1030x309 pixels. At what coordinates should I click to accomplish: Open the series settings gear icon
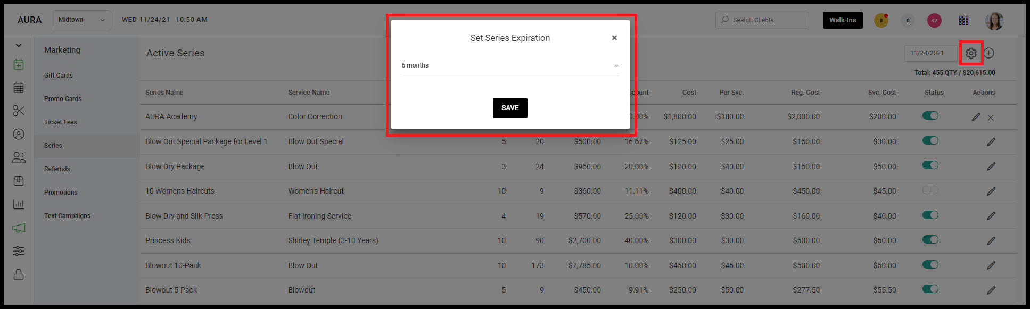pyautogui.click(x=971, y=53)
